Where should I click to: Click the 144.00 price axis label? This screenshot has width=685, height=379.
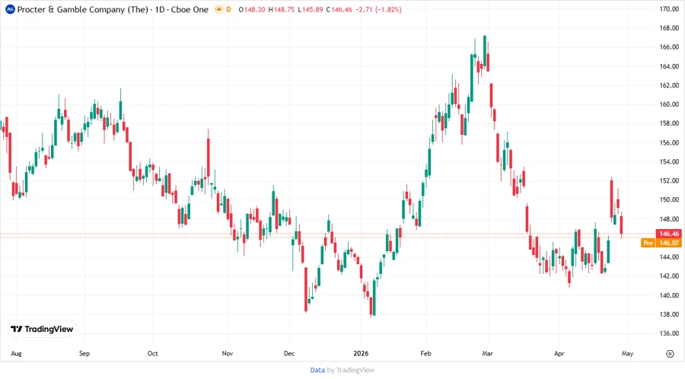pos(669,257)
